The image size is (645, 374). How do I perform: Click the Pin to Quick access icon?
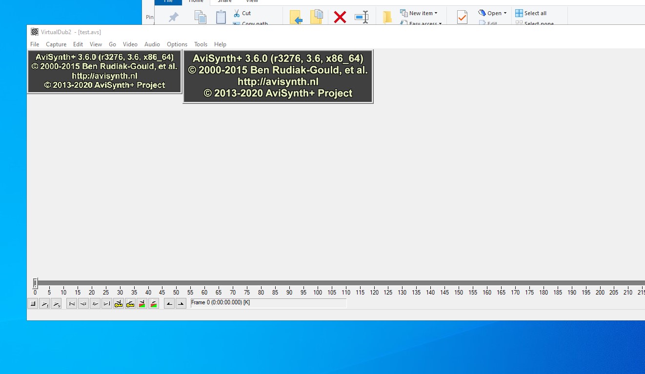click(173, 18)
